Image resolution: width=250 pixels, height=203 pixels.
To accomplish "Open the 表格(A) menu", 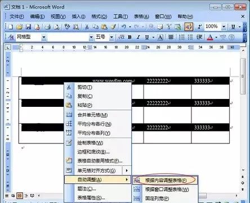I will 141,17.
